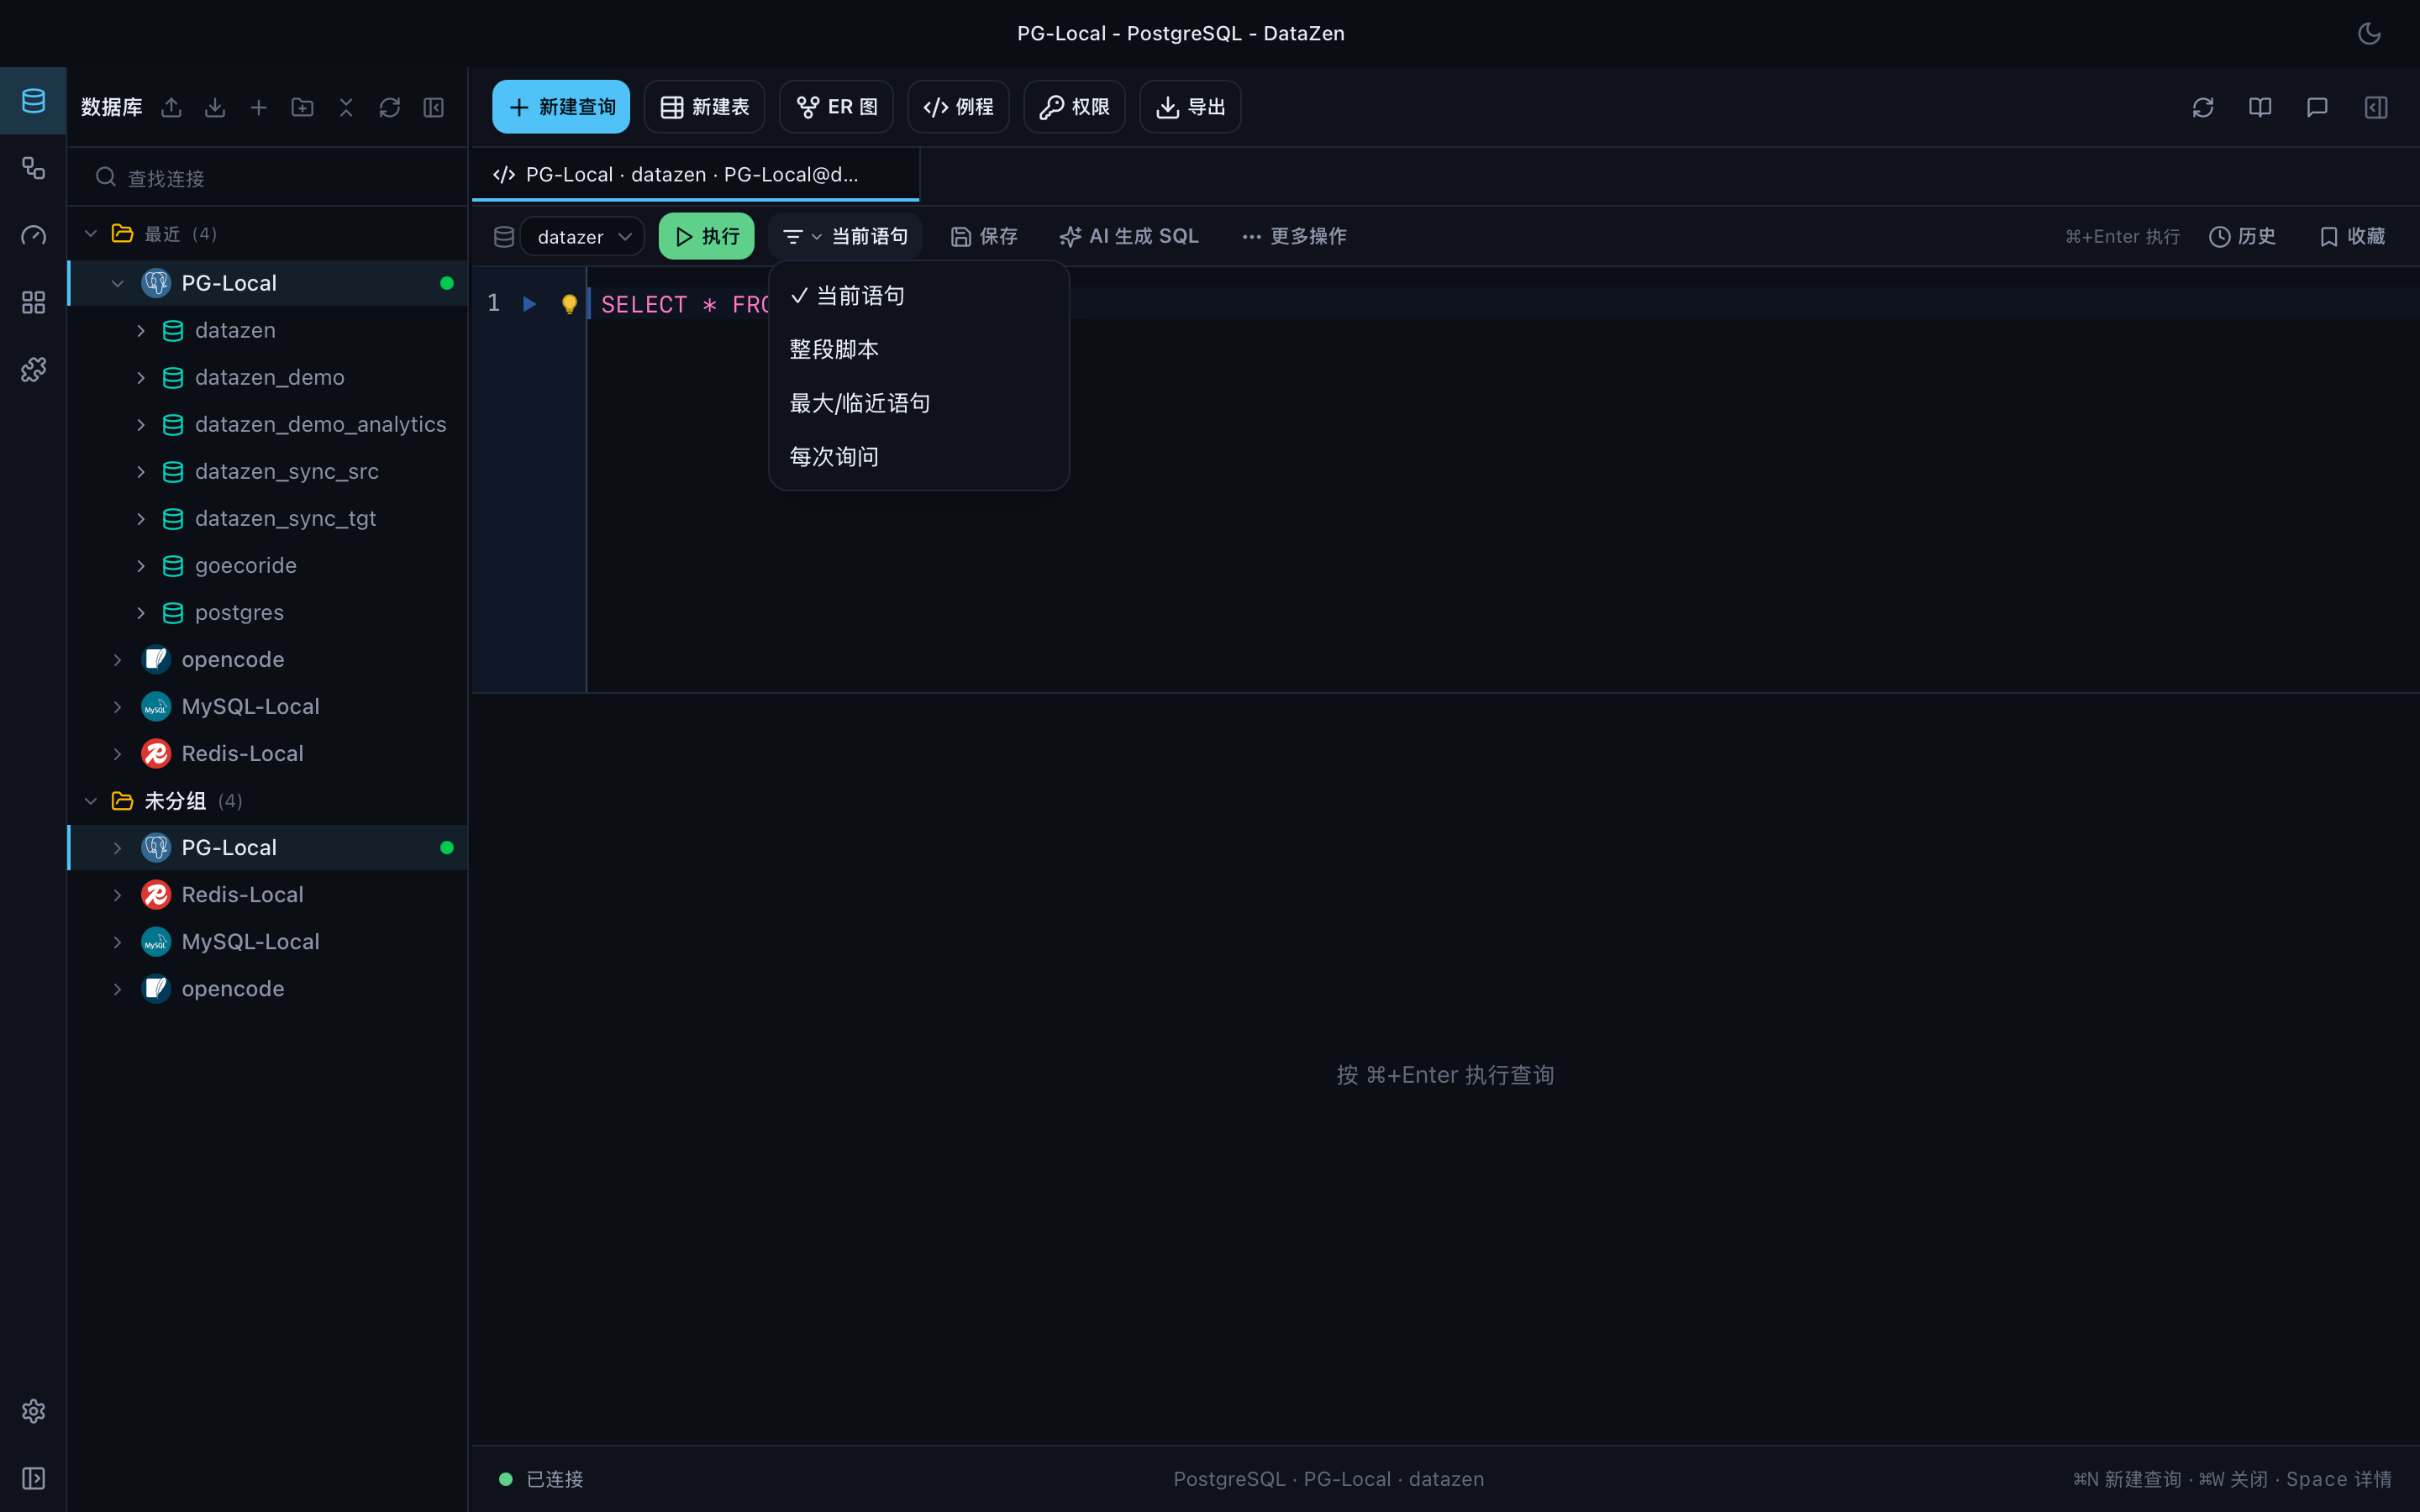
Task: Add a new connection with plus icon
Action: (259, 107)
